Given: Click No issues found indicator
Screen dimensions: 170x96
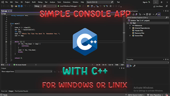Looking at the screenshot, I should [20, 65].
